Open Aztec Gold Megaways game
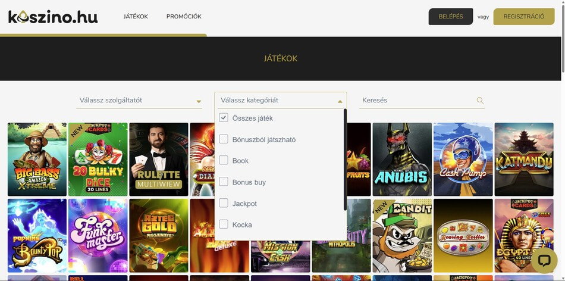 pos(159,235)
